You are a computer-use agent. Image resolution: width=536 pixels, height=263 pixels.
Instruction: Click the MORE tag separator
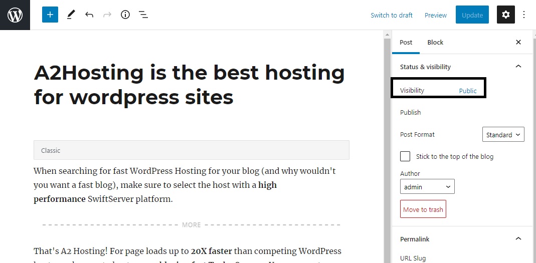[x=192, y=225]
